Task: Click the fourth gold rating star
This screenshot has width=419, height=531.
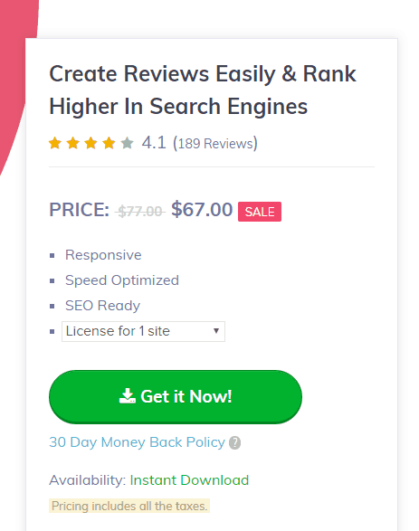Action: 109,143
